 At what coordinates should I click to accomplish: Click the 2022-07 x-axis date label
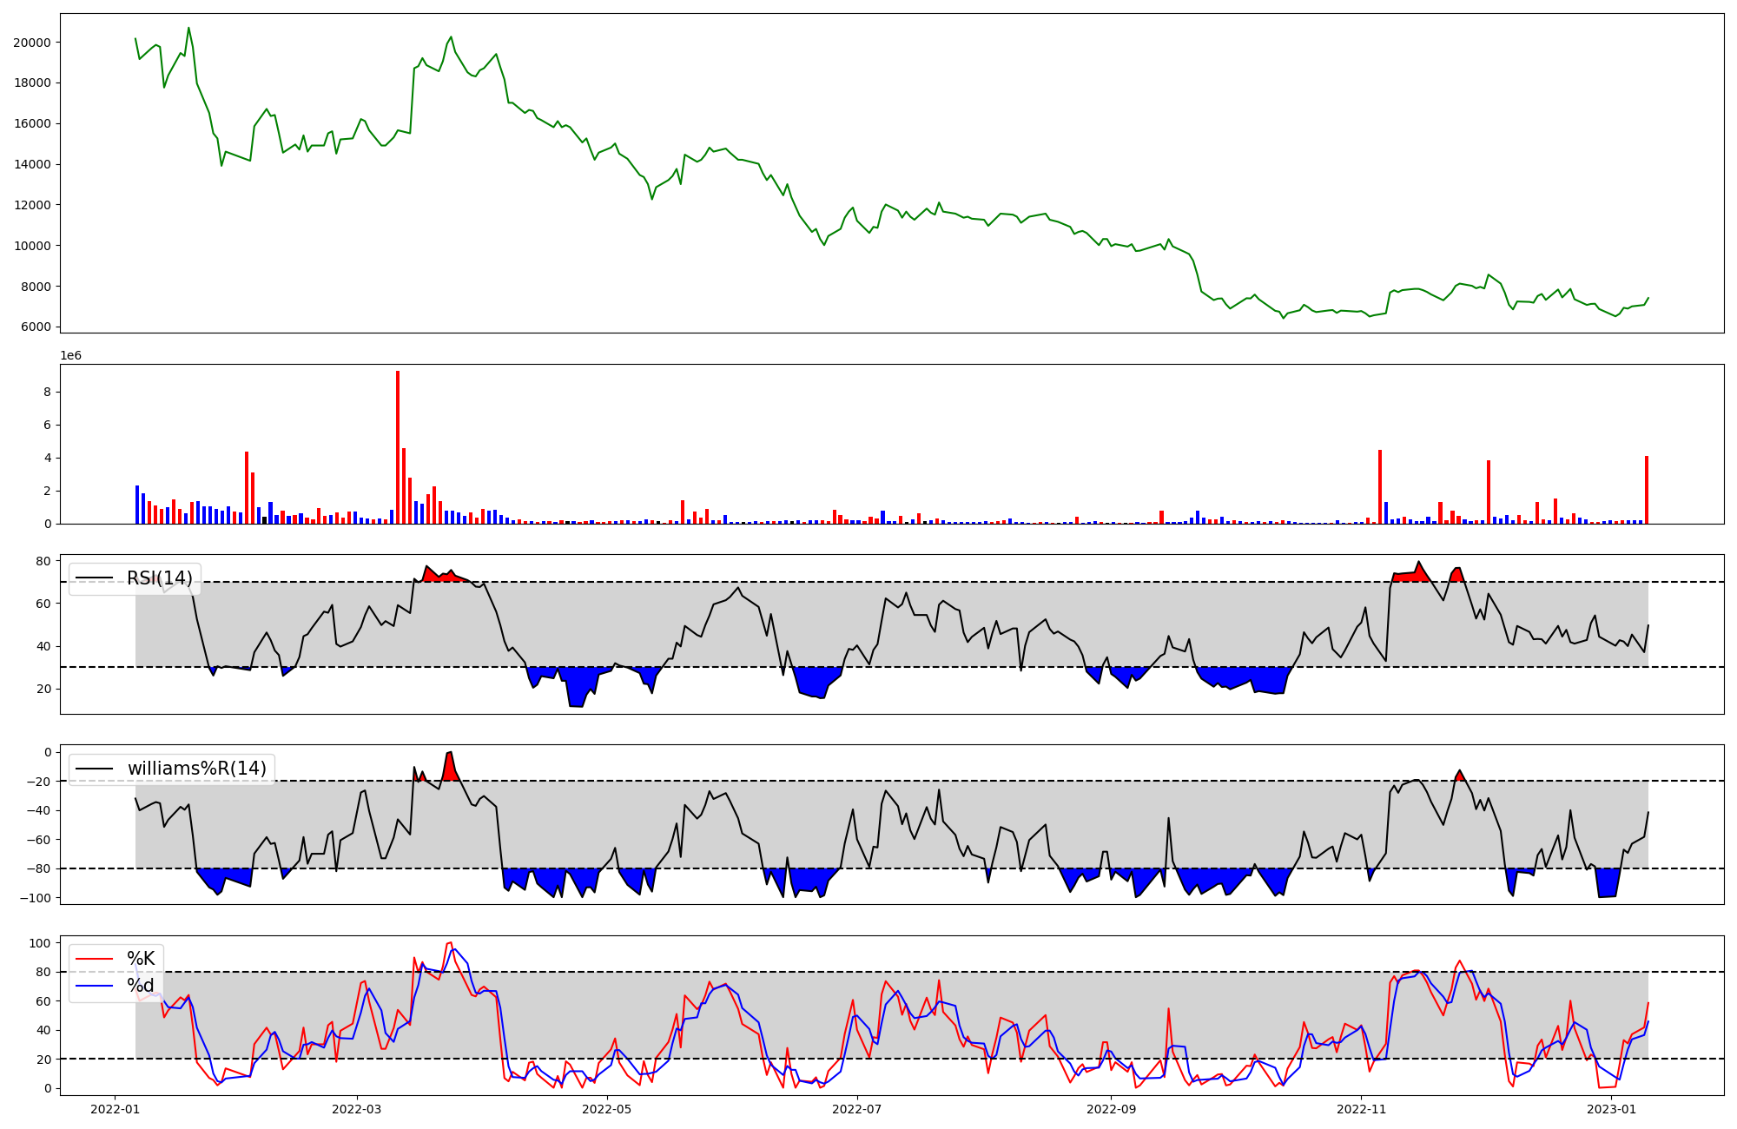(x=857, y=1109)
